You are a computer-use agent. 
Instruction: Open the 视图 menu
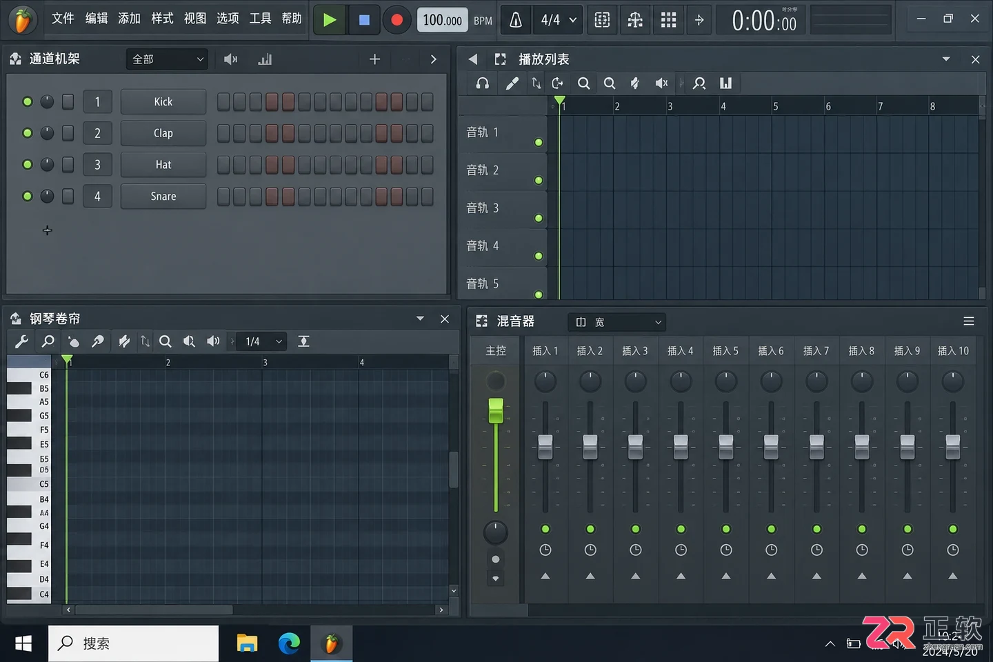coord(195,18)
